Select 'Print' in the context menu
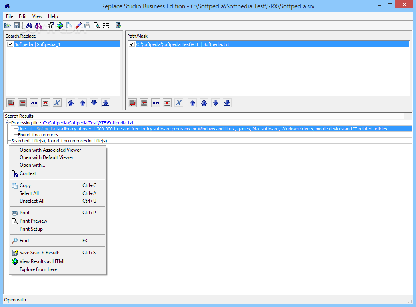The width and height of the screenshot is (416, 307). tap(58, 213)
